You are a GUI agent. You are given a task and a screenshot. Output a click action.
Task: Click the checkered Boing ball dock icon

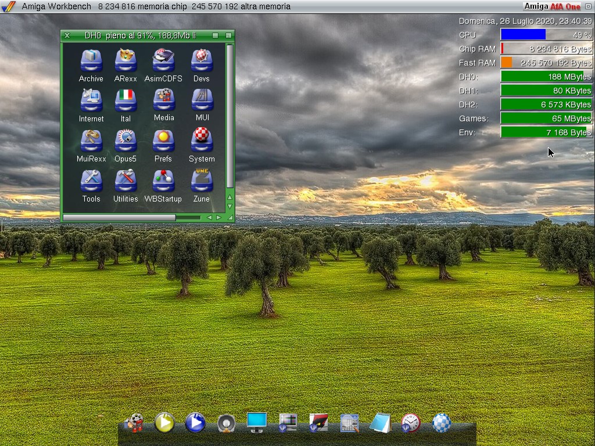[x=442, y=423]
